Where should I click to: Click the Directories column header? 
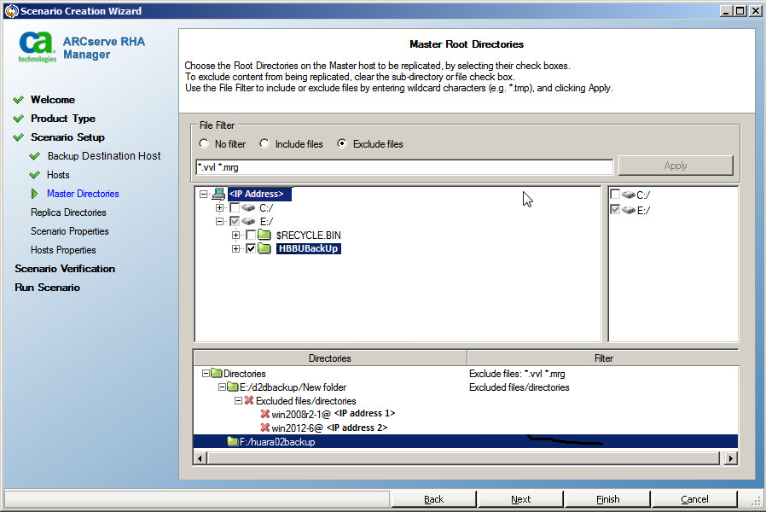(330, 358)
